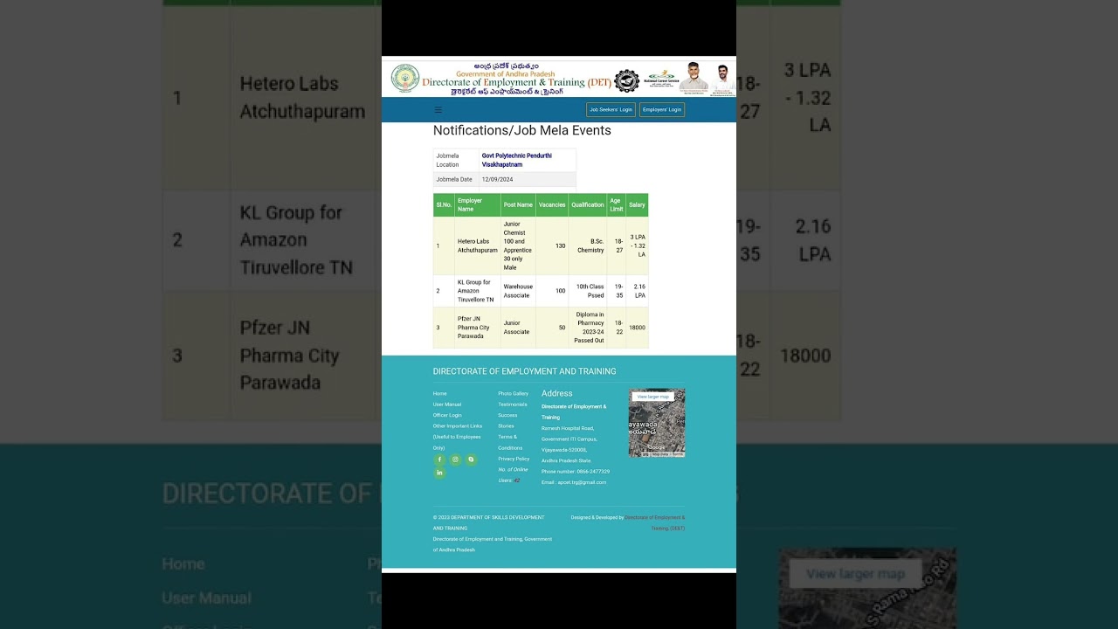Select Pfzer JN Pharma City employer cell
1118x629 pixels.
pyautogui.click(x=478, y=328)
